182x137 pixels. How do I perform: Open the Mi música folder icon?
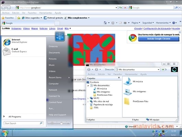coord(127,81)
